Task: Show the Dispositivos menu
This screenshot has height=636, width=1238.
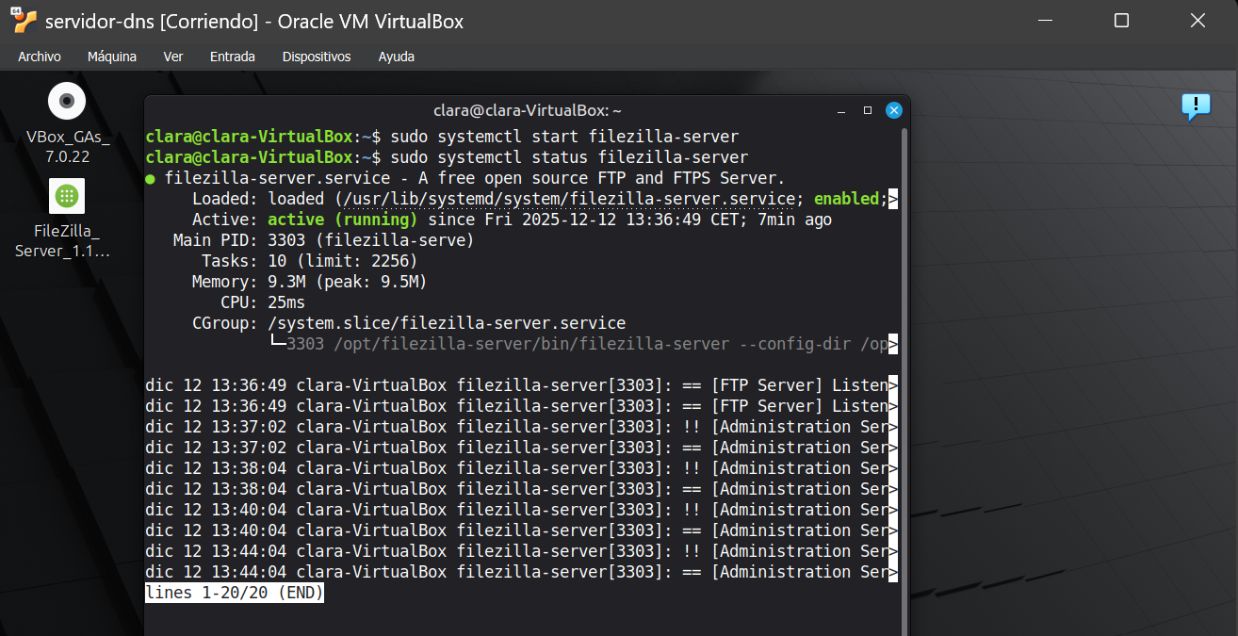Action: click(x=317, y=57)
